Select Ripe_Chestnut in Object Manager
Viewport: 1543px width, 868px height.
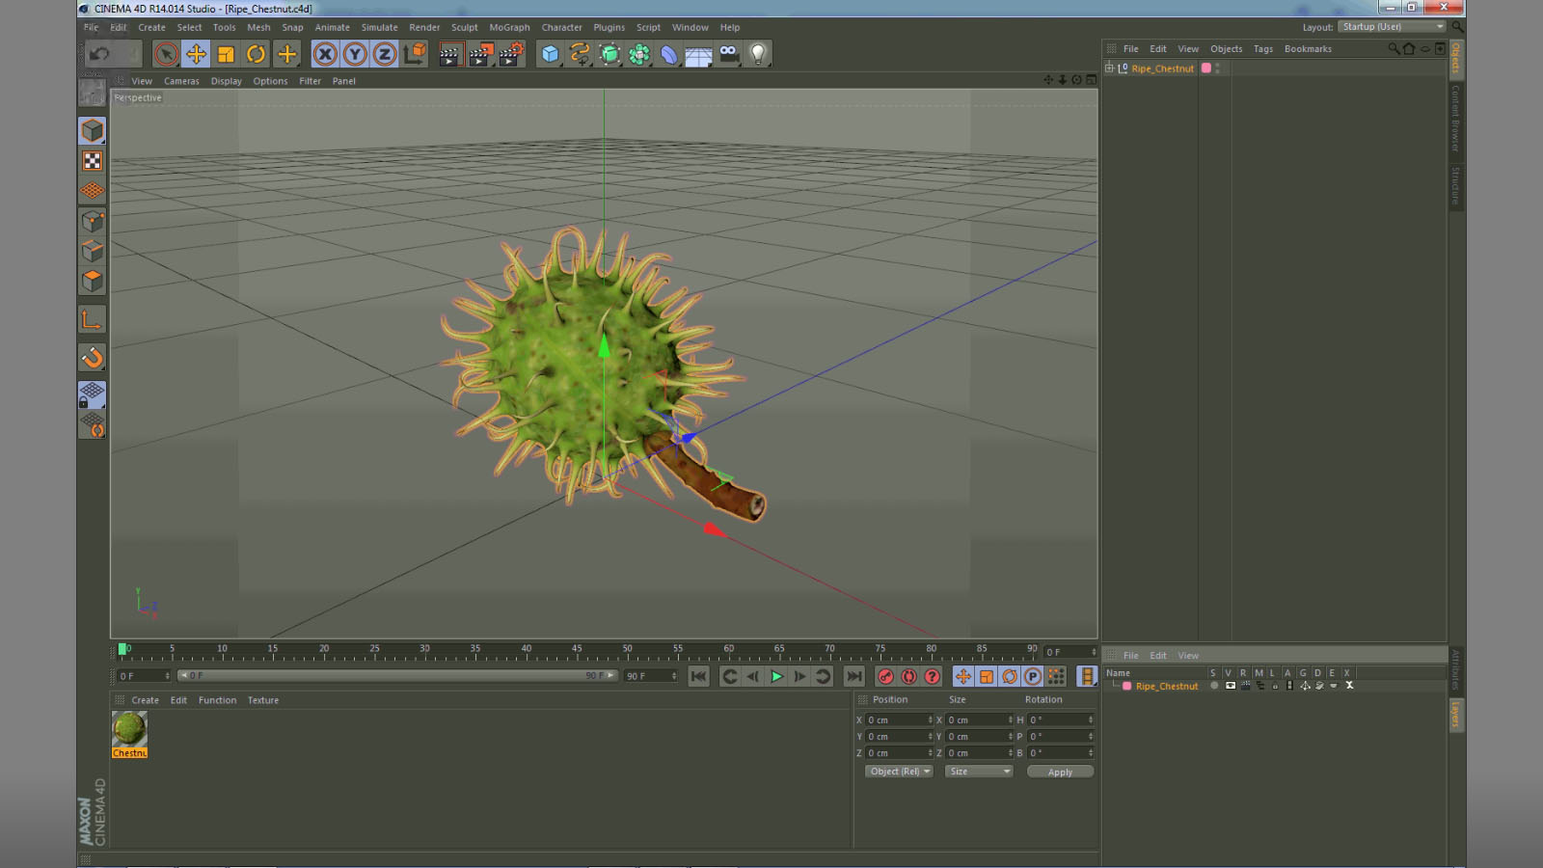[x=1162, y=68]
